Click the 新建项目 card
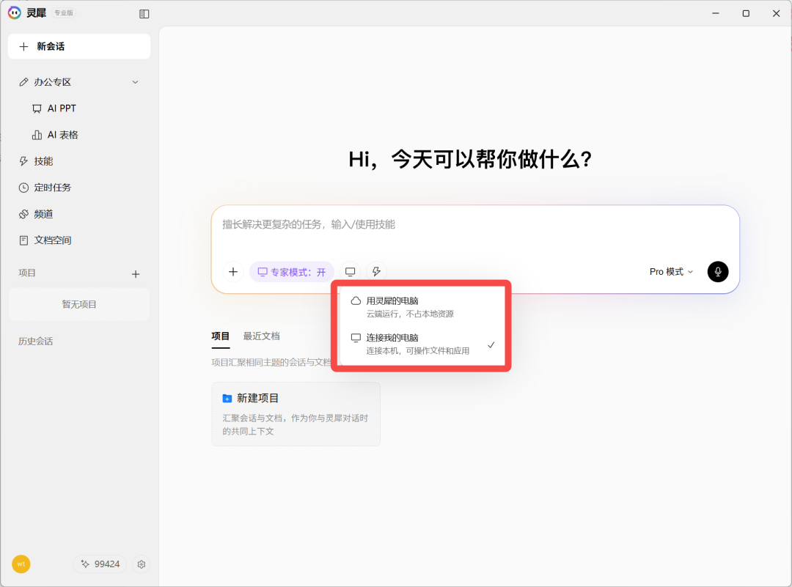This screenshot has width=792, height=587. click(296, 414)
